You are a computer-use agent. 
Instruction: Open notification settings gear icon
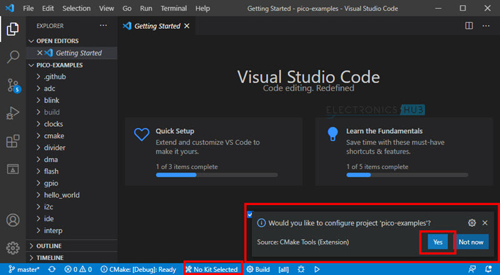click(x=472, y=222)
